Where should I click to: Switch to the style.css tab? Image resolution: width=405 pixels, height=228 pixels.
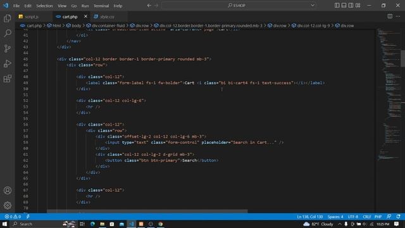107,16
